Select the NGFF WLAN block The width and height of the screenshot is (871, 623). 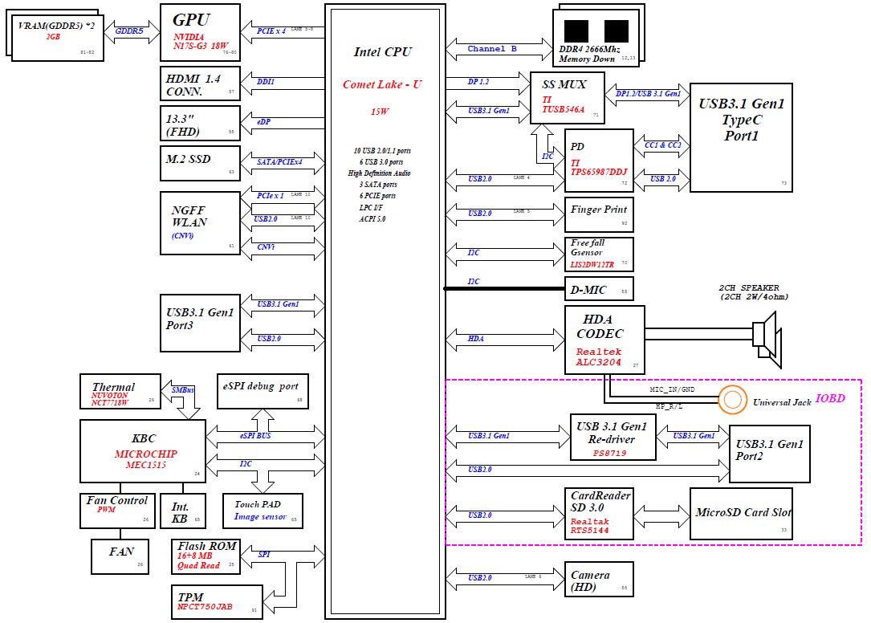(200, 222)
